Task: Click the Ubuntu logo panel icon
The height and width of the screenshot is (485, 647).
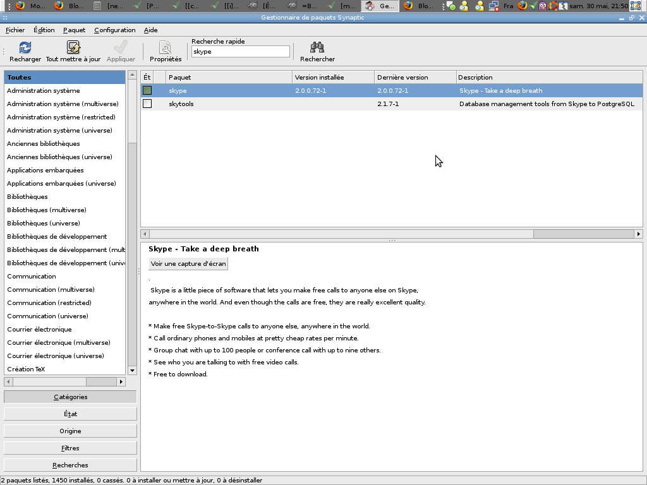Action: coord(552,6)
